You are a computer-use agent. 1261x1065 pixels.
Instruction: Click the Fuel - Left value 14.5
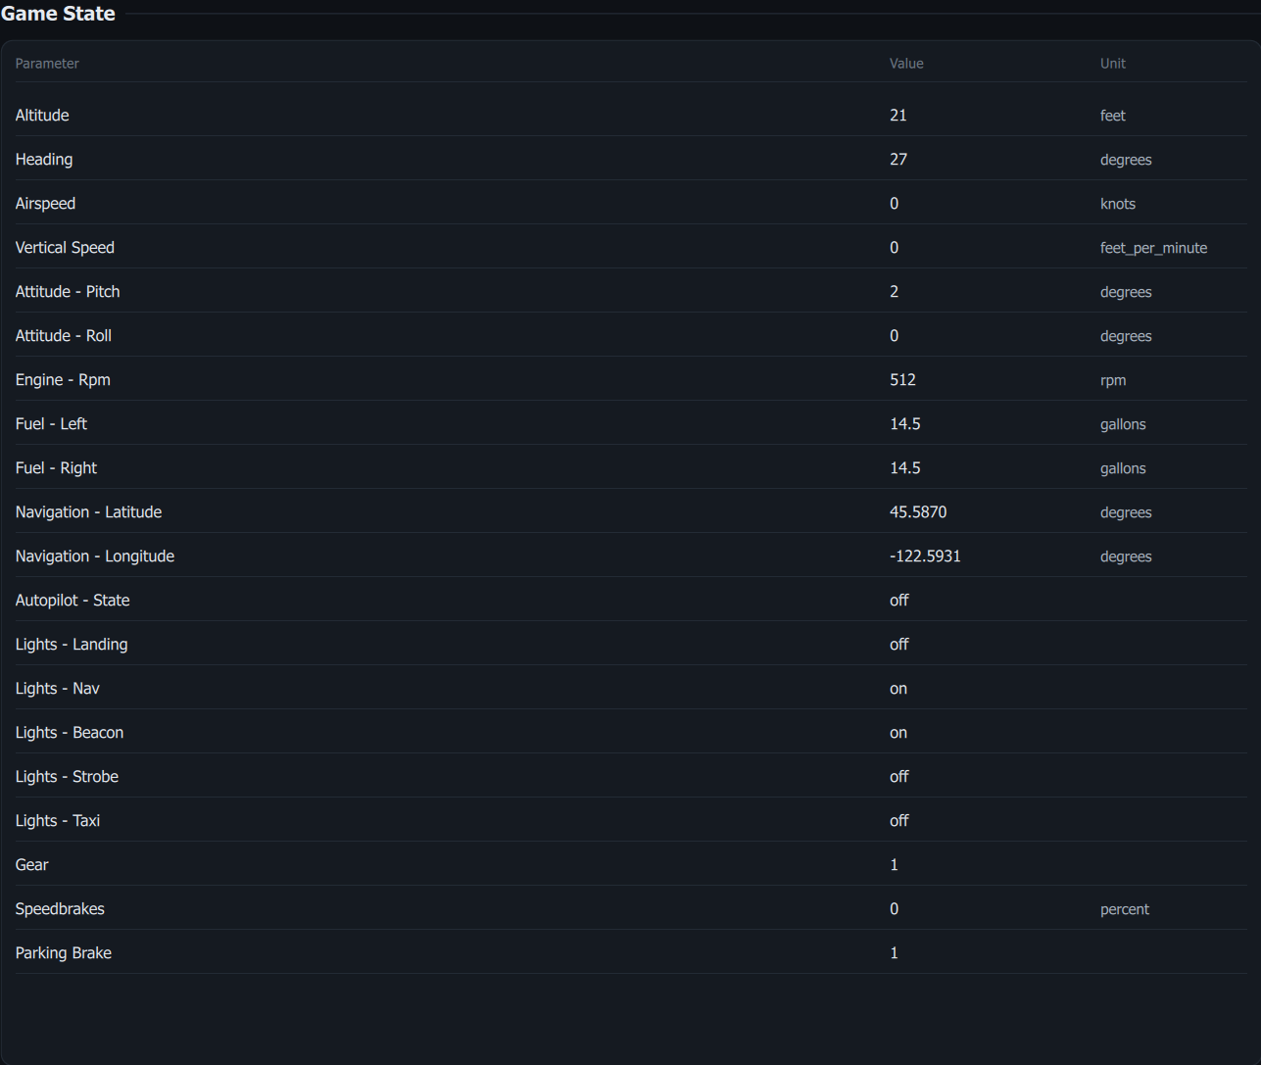[905, 424]
